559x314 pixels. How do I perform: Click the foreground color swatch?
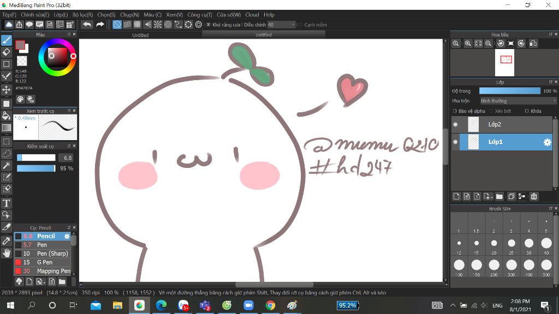(20, 45)
